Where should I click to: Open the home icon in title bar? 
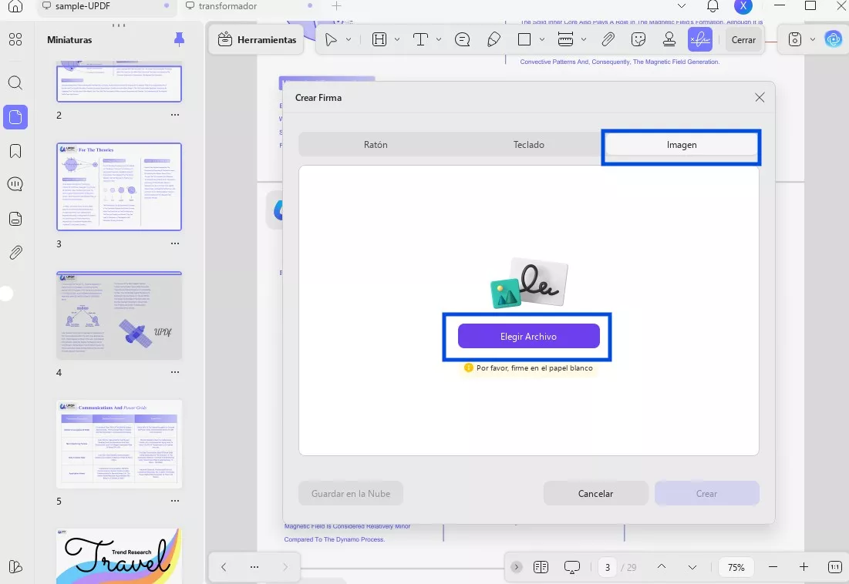[15, 6]
